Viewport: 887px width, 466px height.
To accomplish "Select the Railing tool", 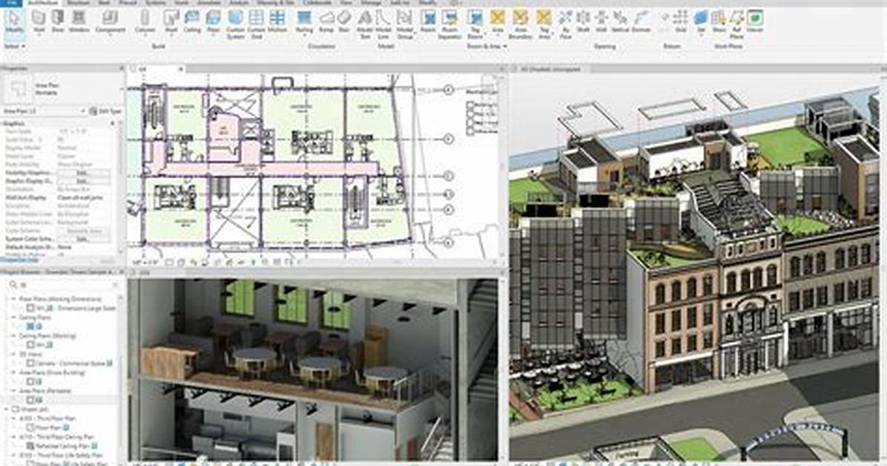I will pos(304,22).
